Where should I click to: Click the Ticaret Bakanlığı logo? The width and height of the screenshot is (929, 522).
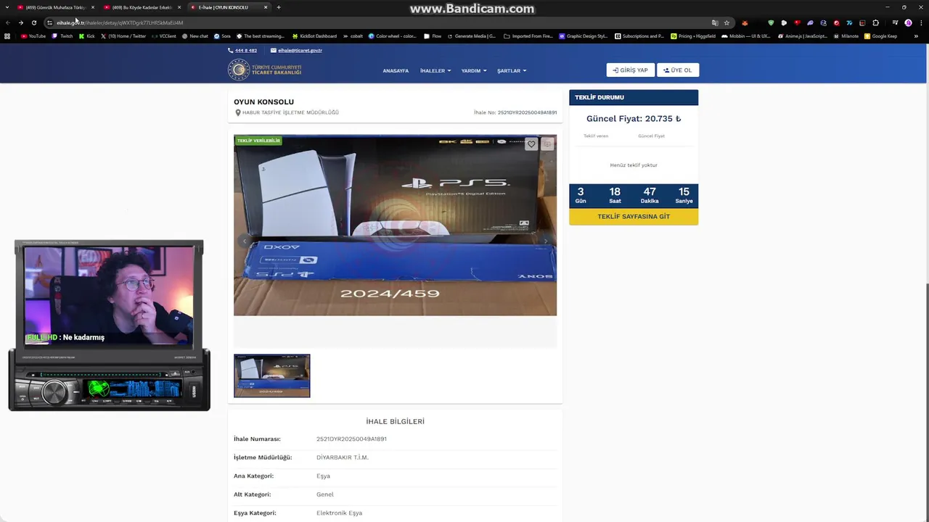point(265,70)
